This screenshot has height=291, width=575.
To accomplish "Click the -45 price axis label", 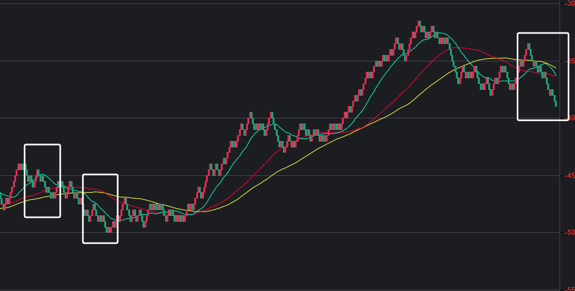I will pos(570,176).
